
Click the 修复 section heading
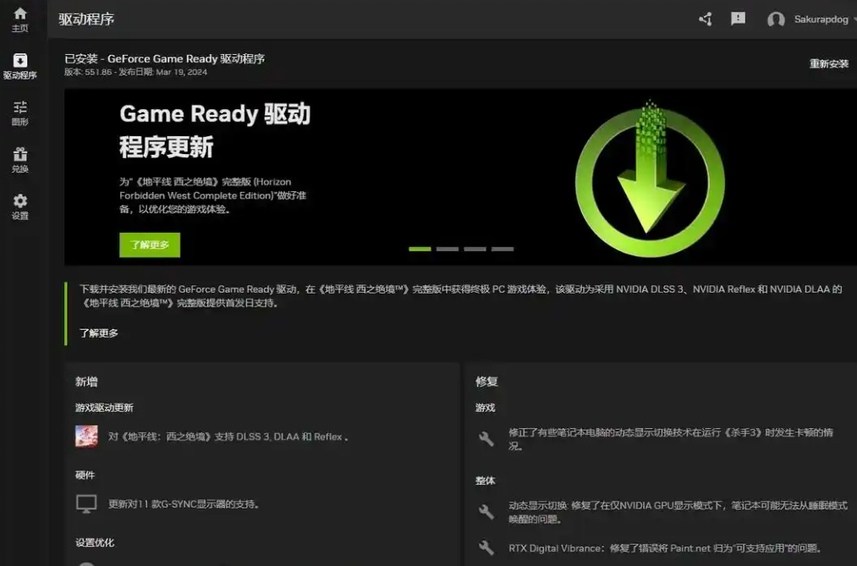[x=486, y=382]
